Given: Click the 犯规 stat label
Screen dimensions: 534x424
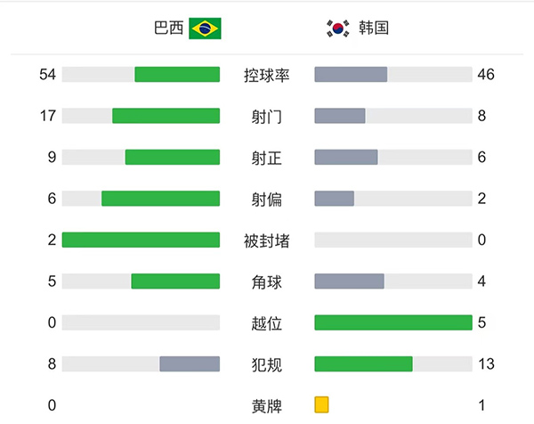Looking at the screenshot, I should [267, 364].
